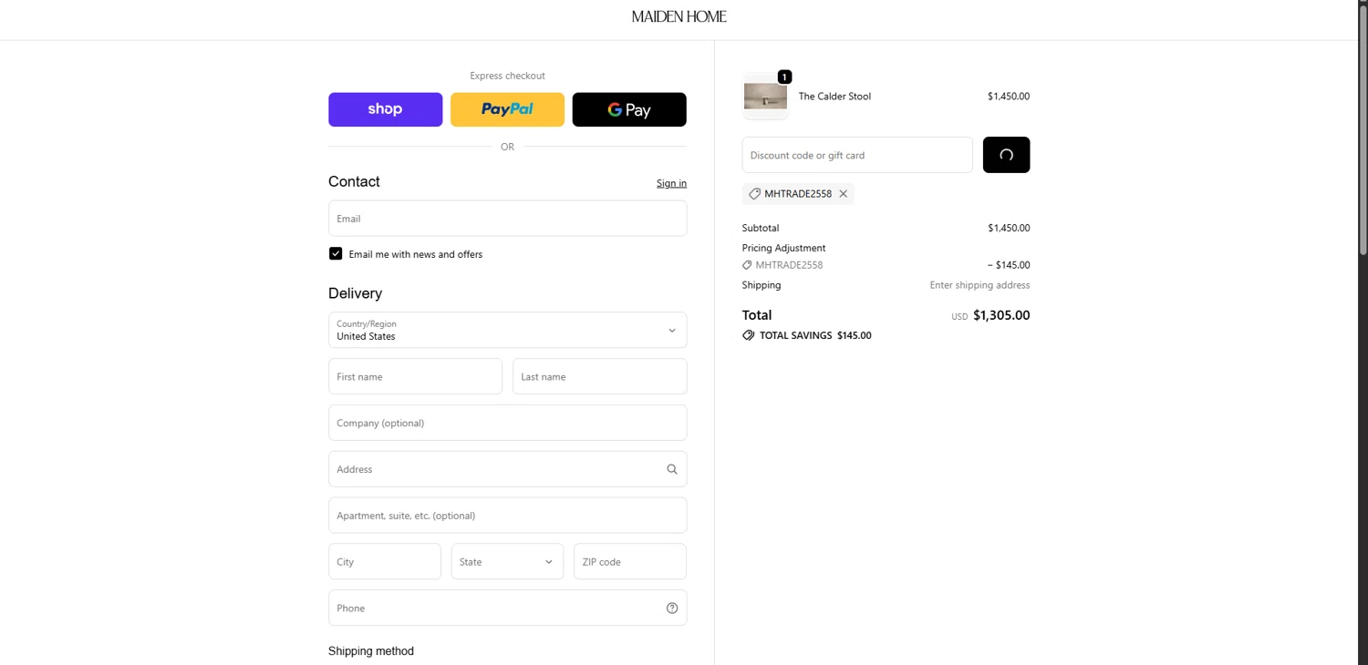The image size is (1368, 665).
Task: Click the Calder Stool product thumbnail
Action: pyautogui.click(x=765, y=97)
